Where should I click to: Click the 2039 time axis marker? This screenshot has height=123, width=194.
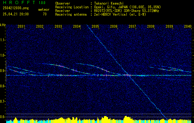(169, 26)
